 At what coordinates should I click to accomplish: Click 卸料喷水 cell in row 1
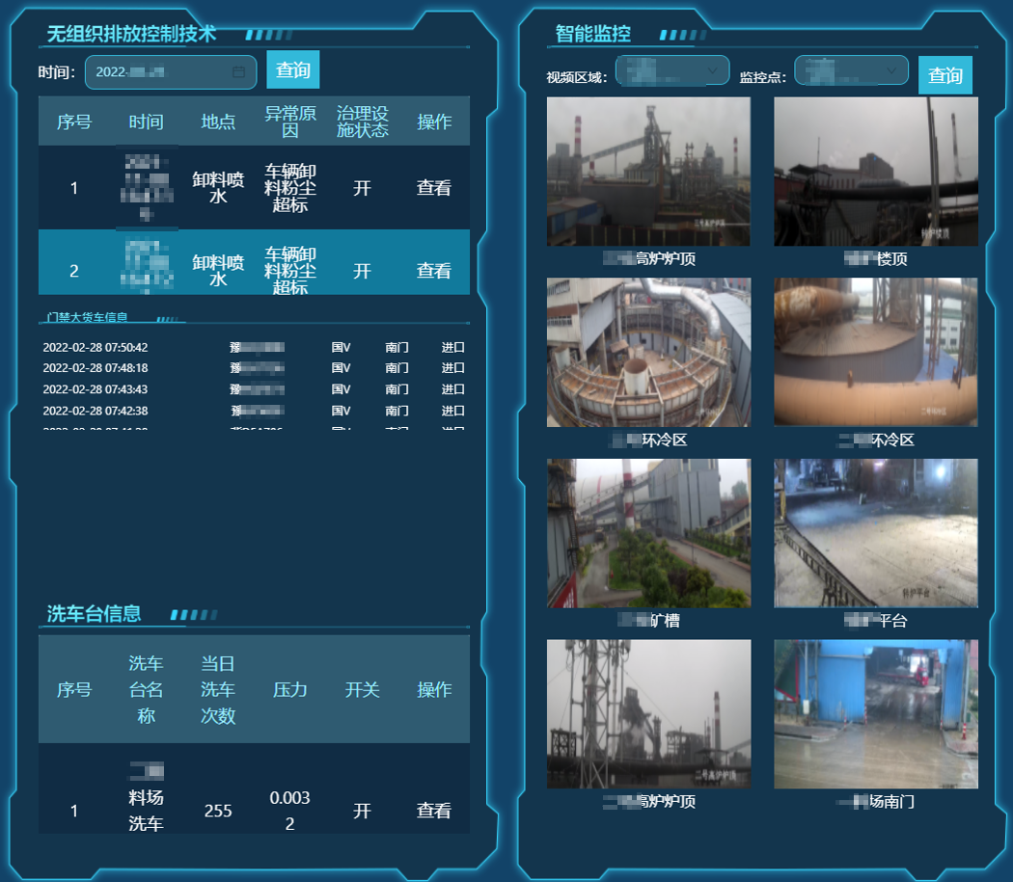(x=218, y=188)
